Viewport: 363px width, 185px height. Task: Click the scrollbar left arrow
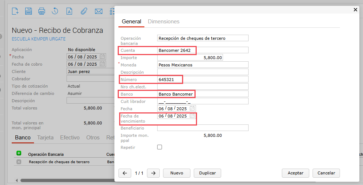(17, 180)
